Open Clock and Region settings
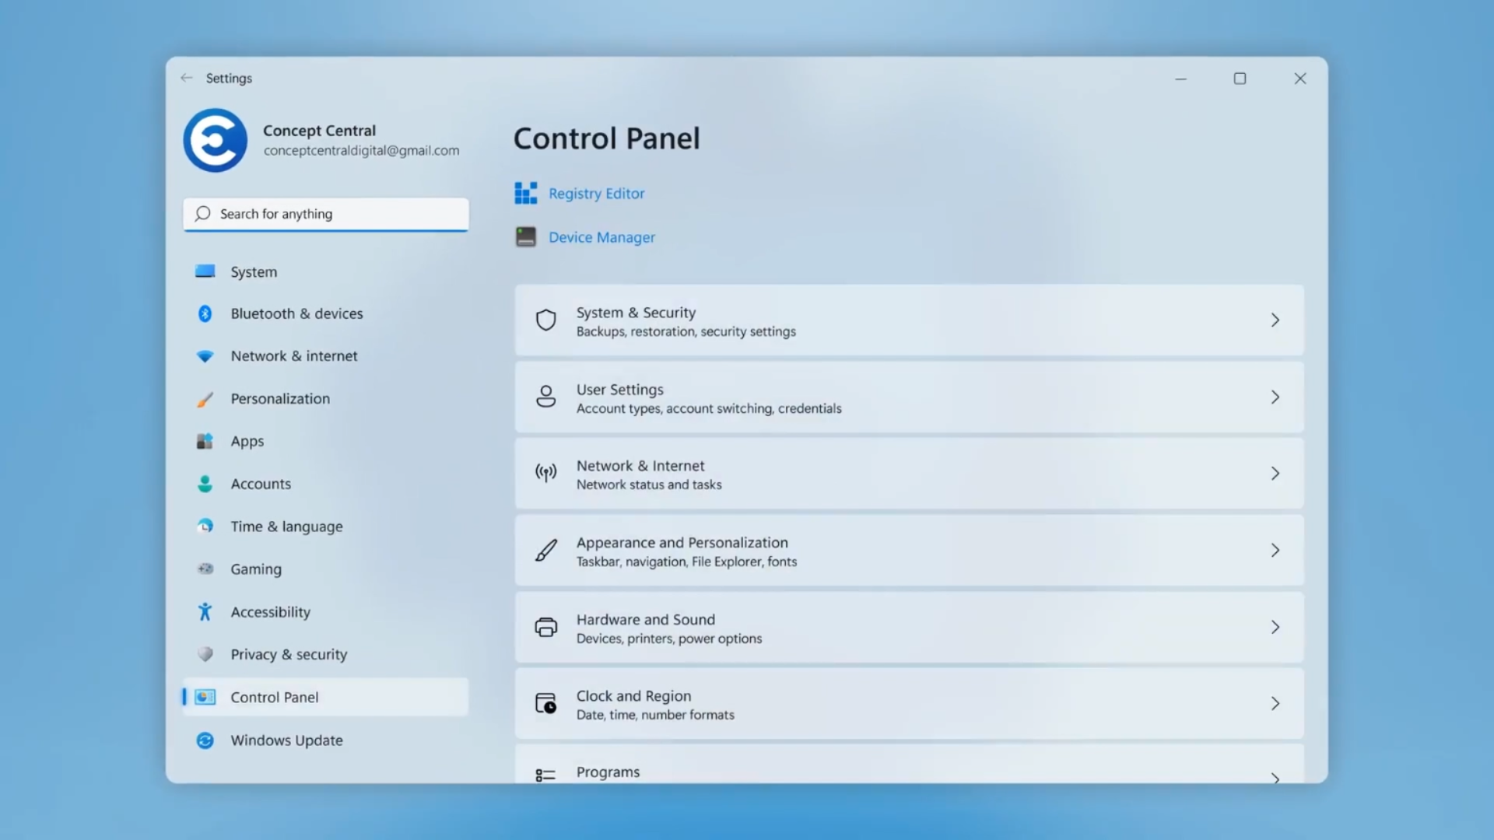 (908, 704)
